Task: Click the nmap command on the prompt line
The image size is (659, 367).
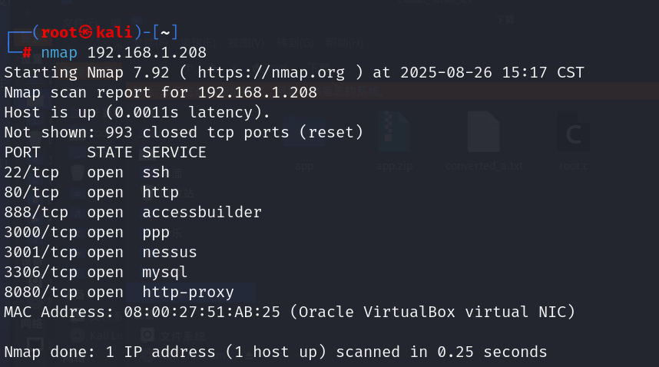Action: click(x=59, y=53)
